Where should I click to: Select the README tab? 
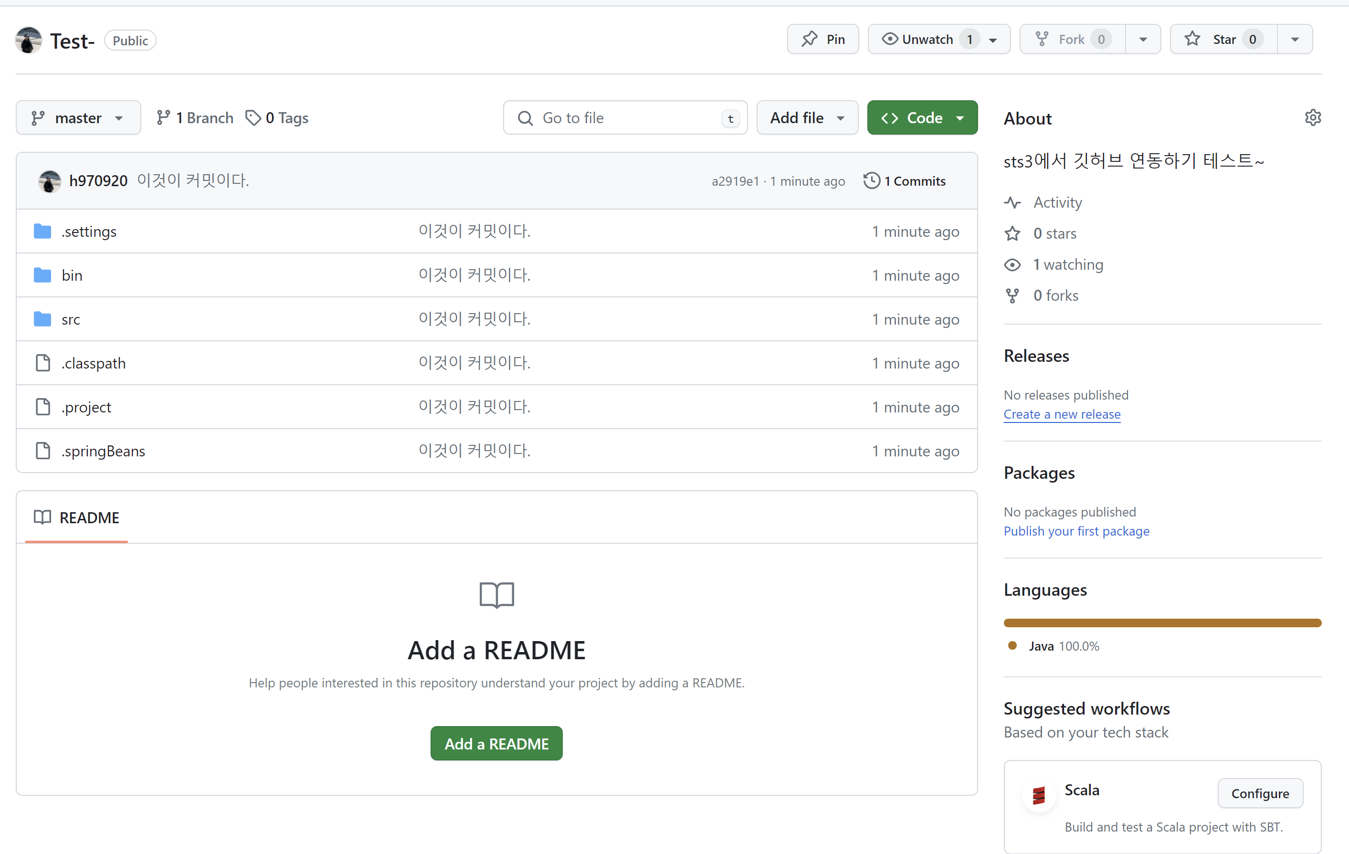pos(76,517)
